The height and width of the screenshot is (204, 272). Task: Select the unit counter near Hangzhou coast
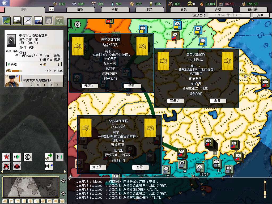coord(265,83)
